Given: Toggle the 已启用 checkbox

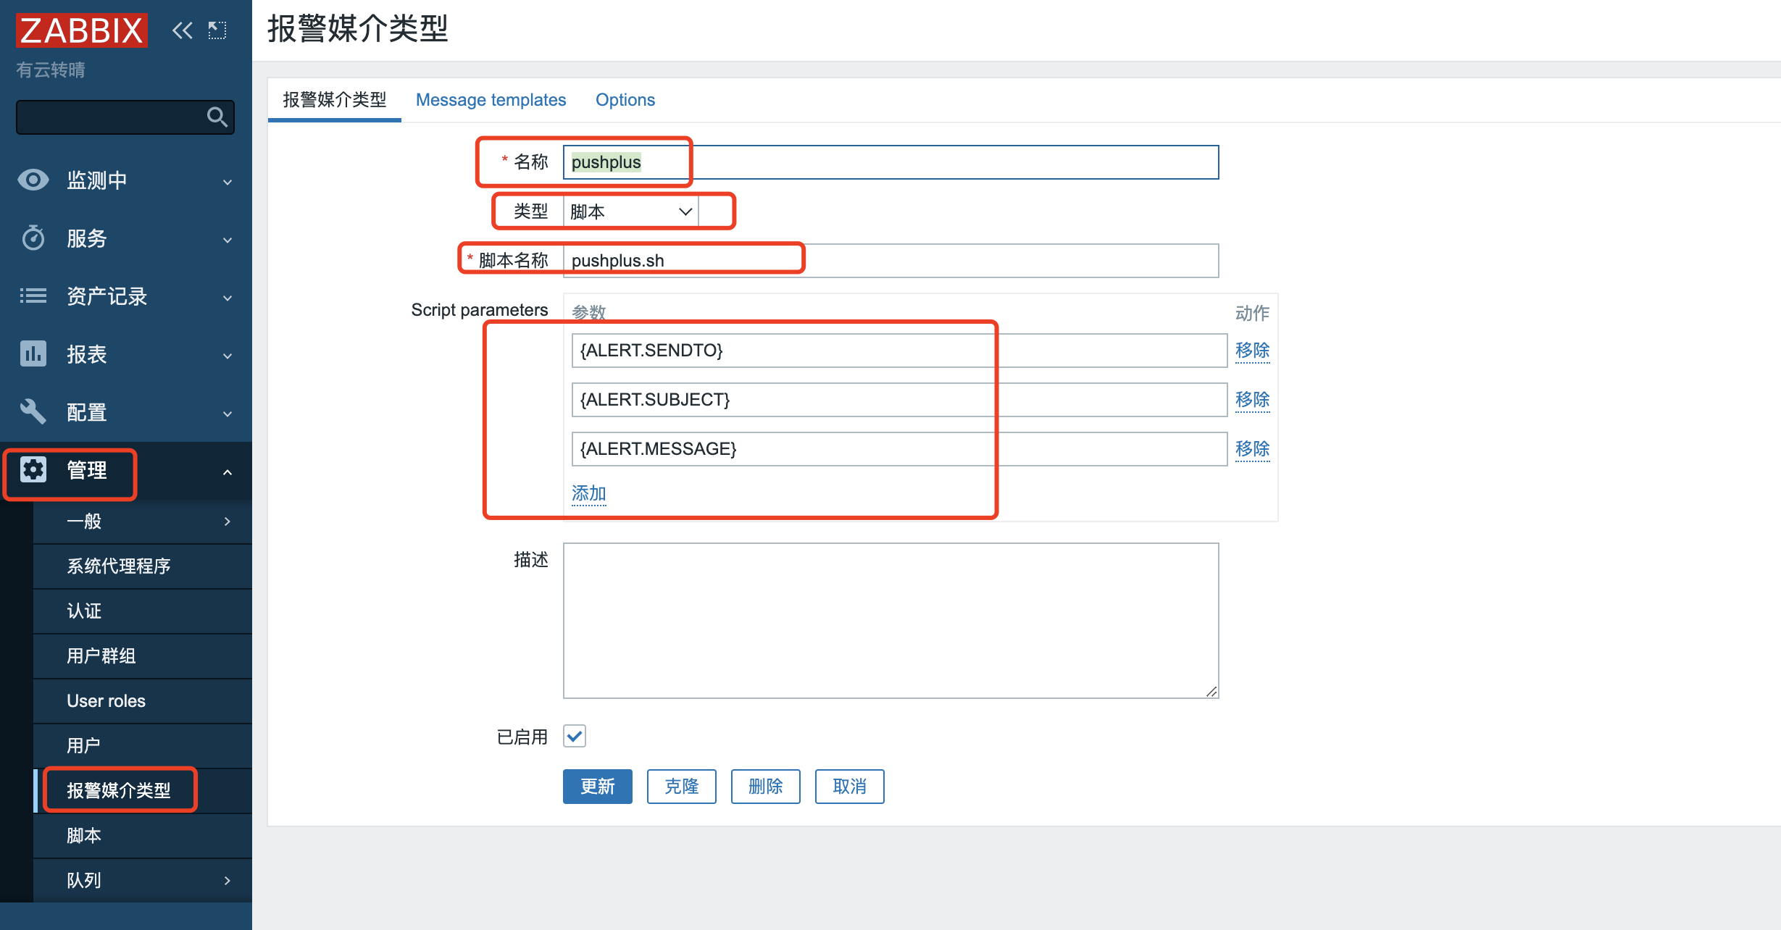Looking at the screenshot, I should (x=575, y=737).
